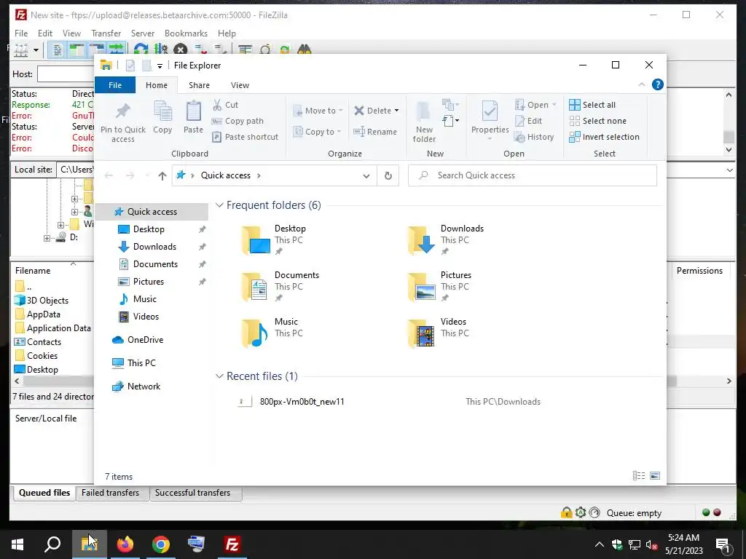Click Select none
746x559 pixels.
tap(599, 121)
